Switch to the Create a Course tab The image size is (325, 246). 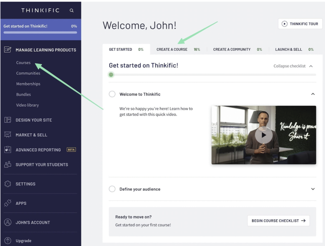(178, 49)
